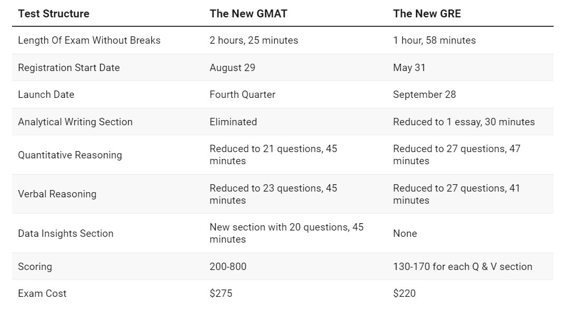Click the Test Structure column header
The height and width of the screenshot is (310, 561).
click(x=53, y=14)
